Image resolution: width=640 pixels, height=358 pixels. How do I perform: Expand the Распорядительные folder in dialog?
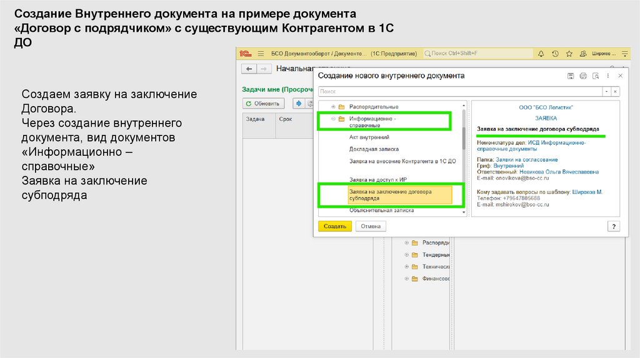(333, 107)
